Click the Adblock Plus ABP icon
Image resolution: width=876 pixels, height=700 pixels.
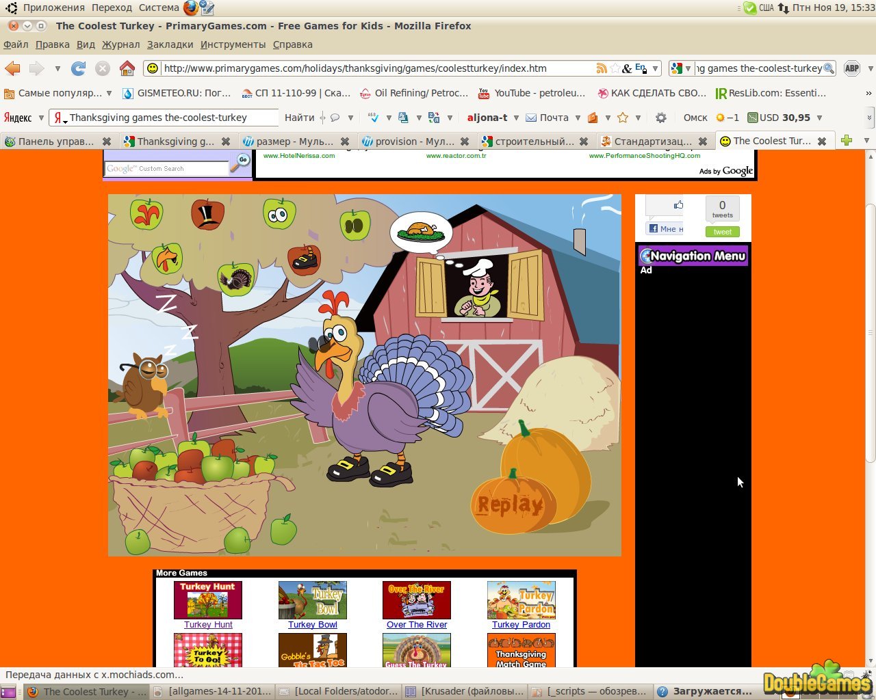[852, 68]
